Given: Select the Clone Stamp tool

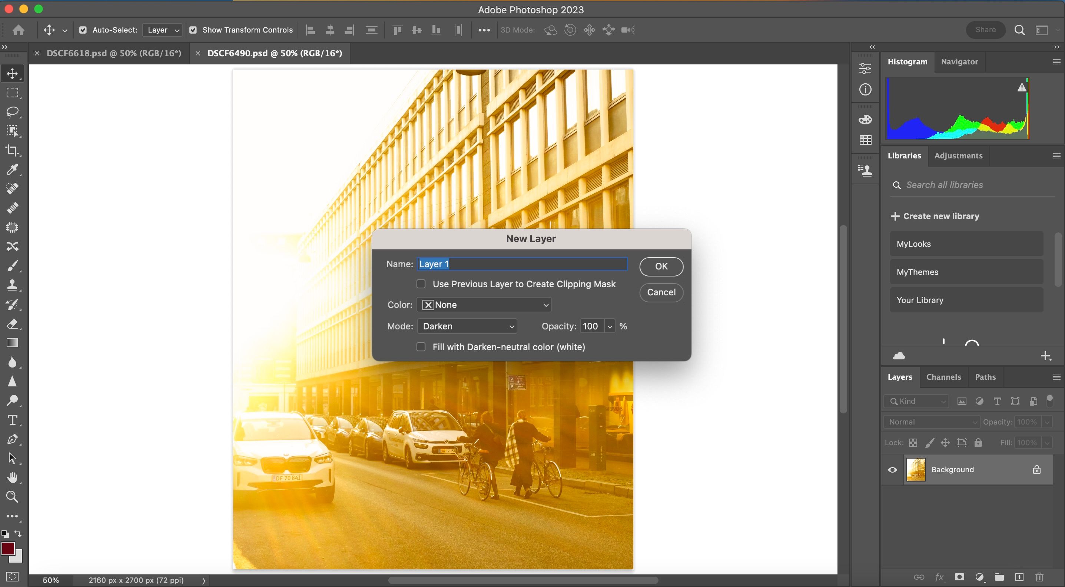Looking at the screenshot, I should click(x=12, y=285).
